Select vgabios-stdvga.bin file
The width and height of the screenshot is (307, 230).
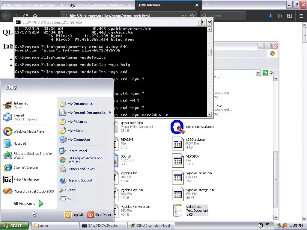[x=193, y=194]
